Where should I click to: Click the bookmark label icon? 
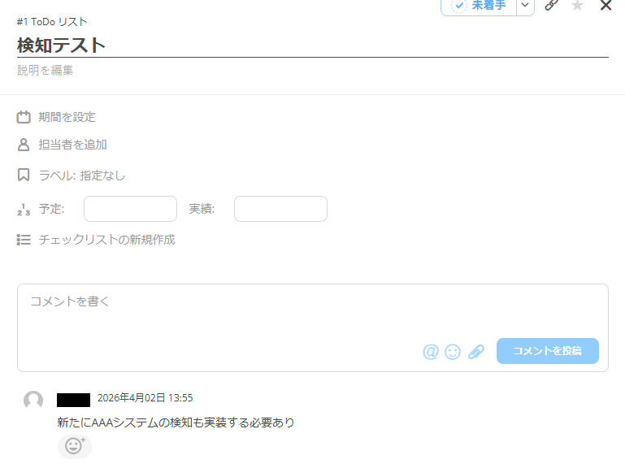click(24, 175)
